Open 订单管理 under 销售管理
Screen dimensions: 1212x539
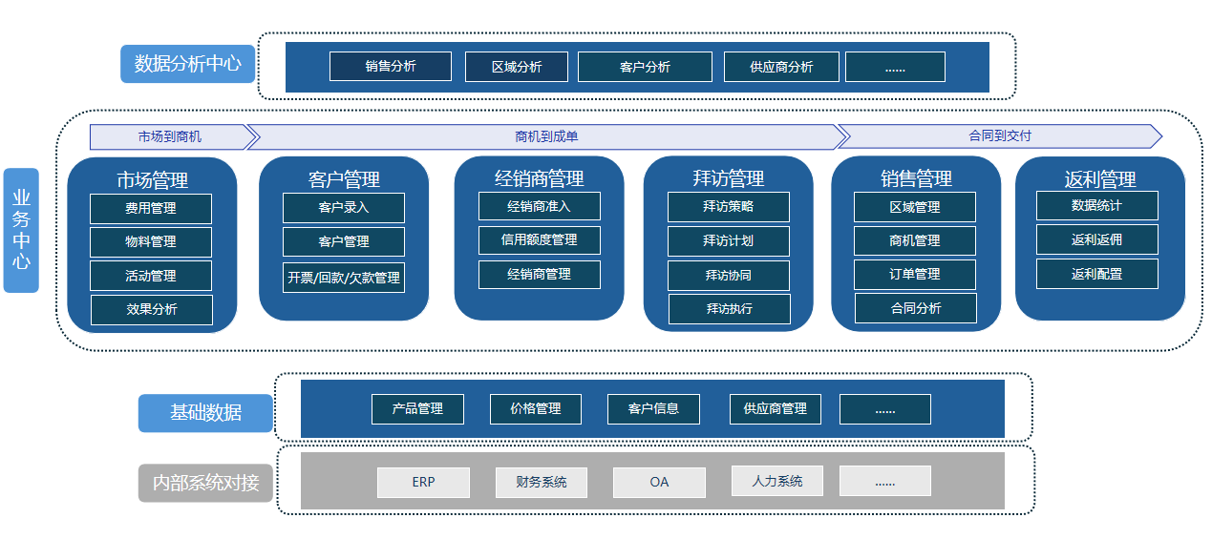pos(914,275)
